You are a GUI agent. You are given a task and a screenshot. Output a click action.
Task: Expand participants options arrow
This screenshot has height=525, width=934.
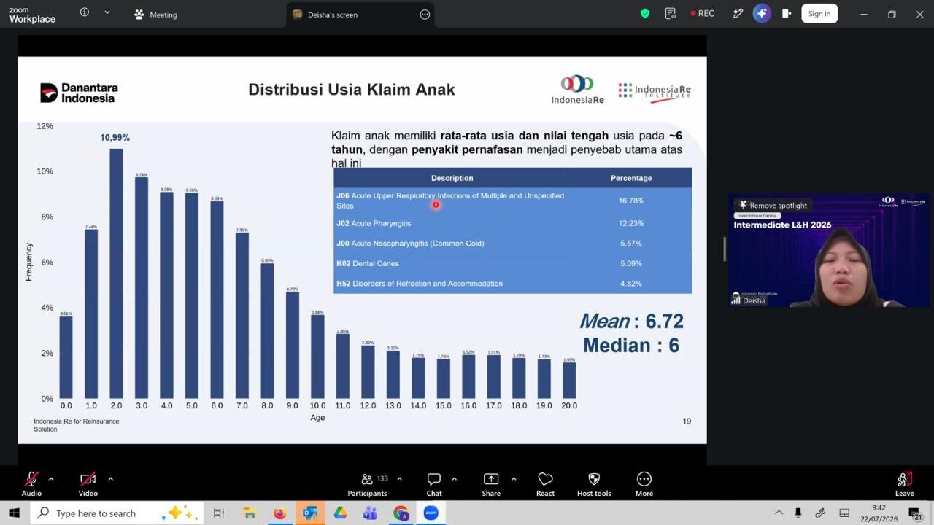pos(399,479)
